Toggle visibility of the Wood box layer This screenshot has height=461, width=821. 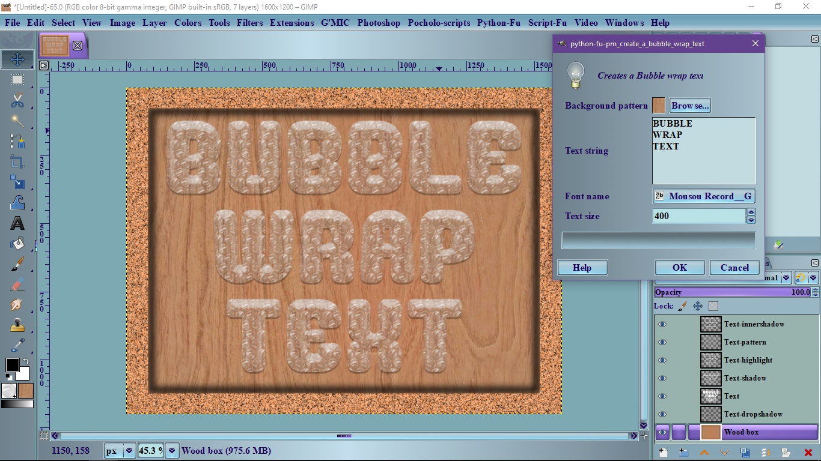663,432
